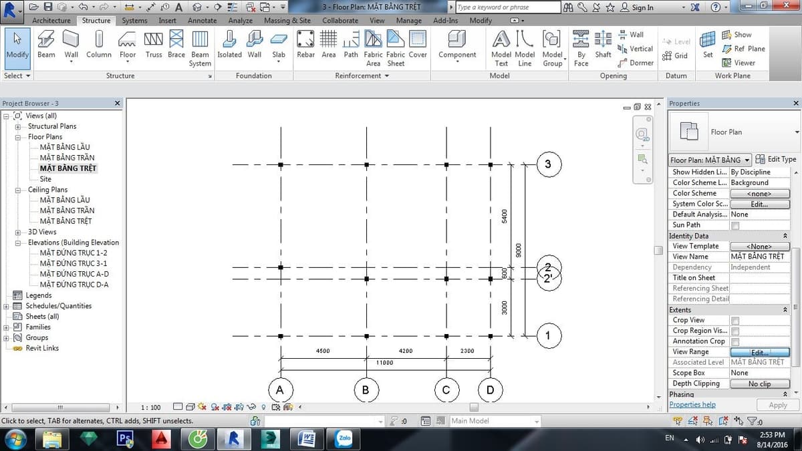The width and height of the screenshot is (802, 451).
Task: Open the Select panel dropdown
Action: (17, 76)
